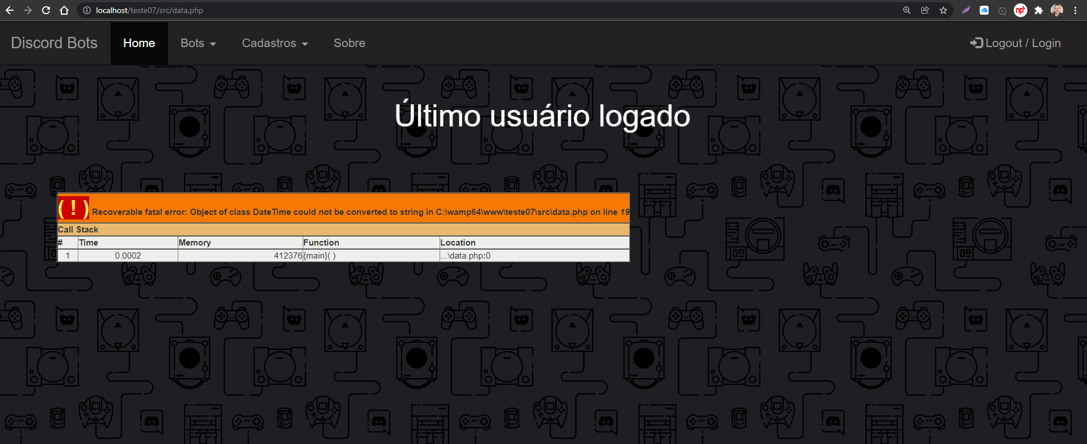The image size is (1087, 444).
Task: Click the Time column header
Action: pos(128,242)
